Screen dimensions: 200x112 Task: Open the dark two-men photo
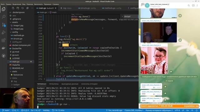pos(159,32)
